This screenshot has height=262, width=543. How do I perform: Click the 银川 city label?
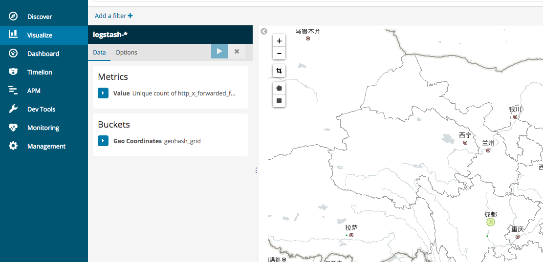pyautogui.click(x=515, y=110)
